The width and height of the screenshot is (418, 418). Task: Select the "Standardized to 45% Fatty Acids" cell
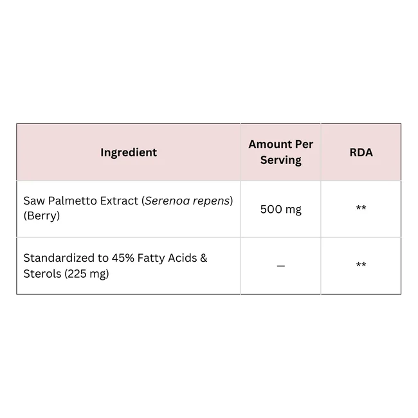point(129,266)
